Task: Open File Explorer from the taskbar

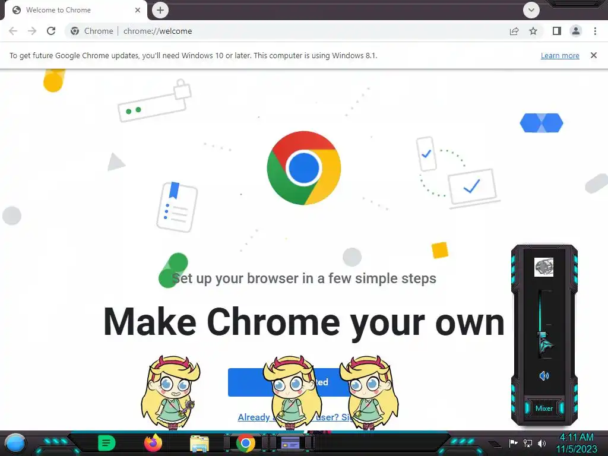Action: pos(199,444)
